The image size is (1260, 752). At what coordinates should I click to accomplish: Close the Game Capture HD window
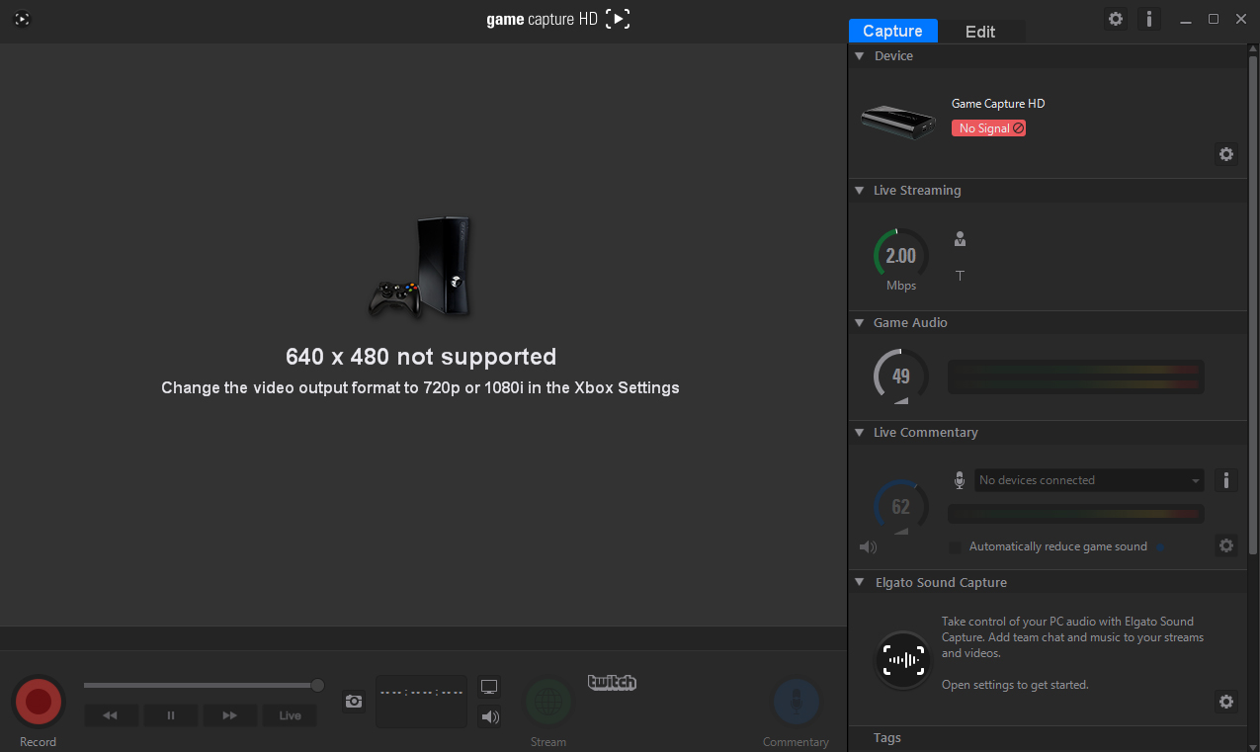(x=1241, y=19)
